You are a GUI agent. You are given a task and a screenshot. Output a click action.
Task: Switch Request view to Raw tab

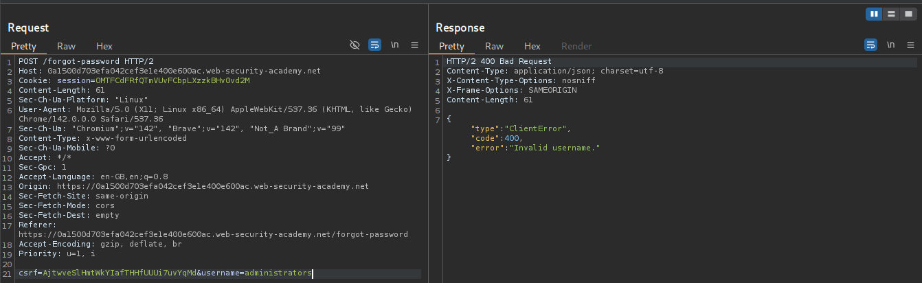(66, 46)
